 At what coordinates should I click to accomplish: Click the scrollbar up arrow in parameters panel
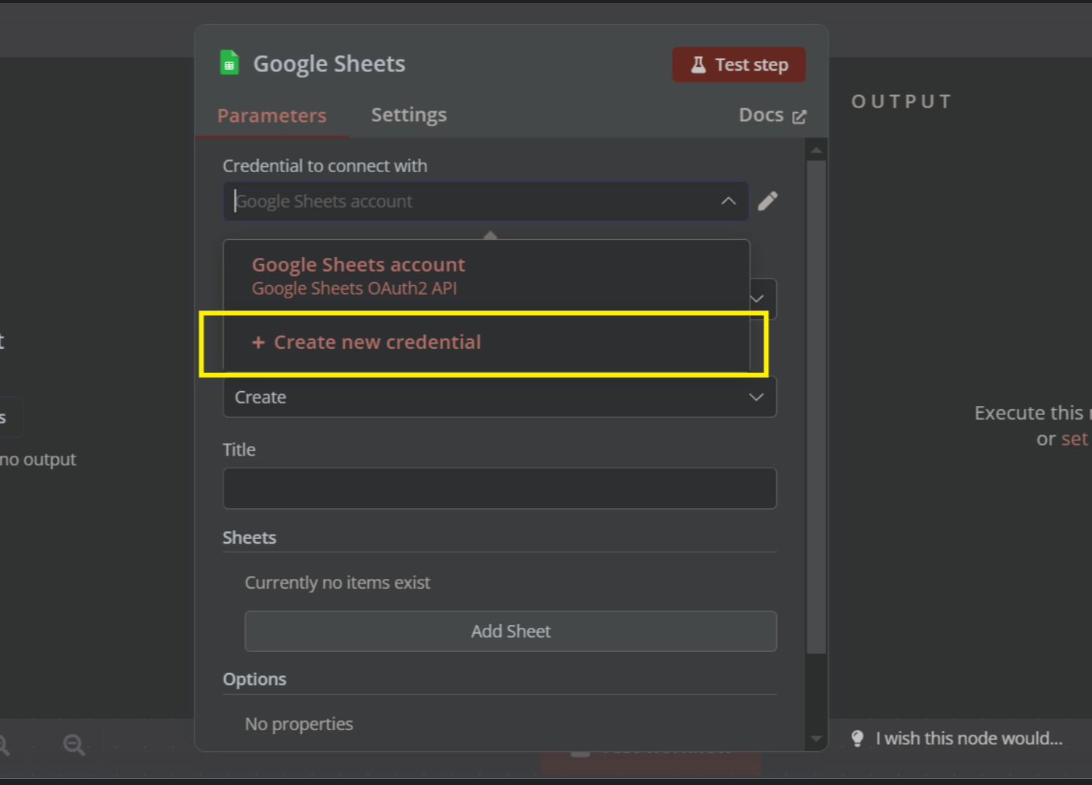click(816, 151)
